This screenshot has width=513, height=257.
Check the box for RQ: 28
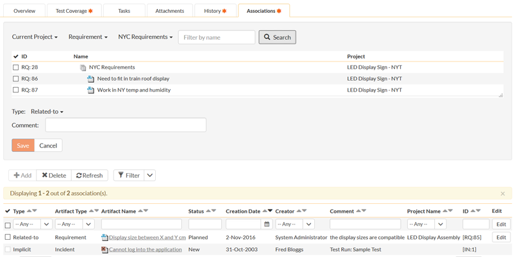pyautogui.click(x=16, y=67)
